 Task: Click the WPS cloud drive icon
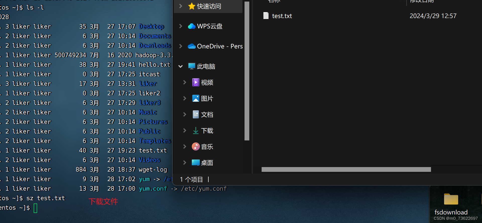point(192,26)
